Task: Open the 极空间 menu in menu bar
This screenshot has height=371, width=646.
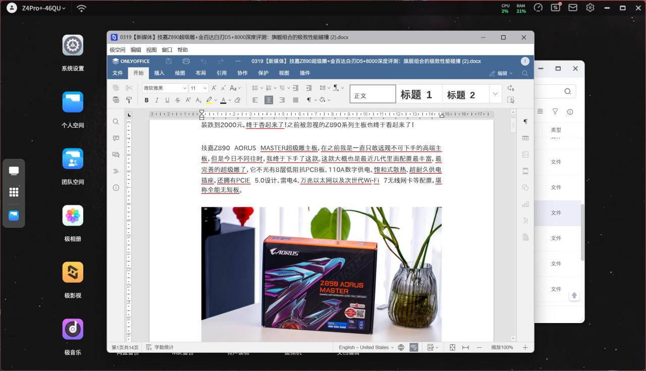Action: [x=118, y=50]
